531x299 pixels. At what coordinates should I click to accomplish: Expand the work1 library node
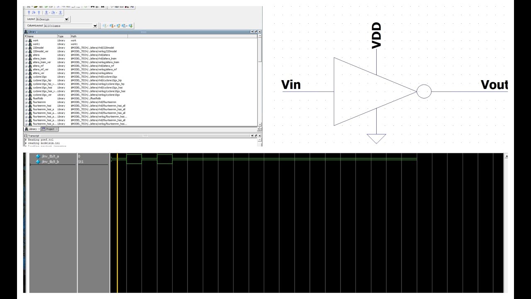[x=26, y=44]
